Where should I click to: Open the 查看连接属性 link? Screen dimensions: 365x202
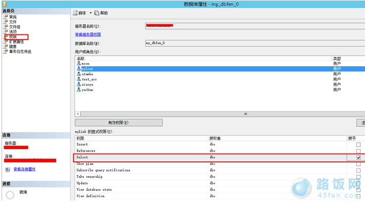25,169
